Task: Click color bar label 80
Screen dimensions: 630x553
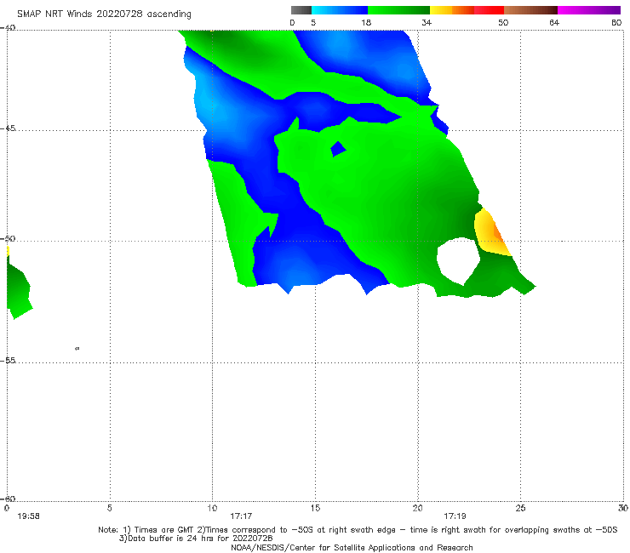Action: click(616, 22)
